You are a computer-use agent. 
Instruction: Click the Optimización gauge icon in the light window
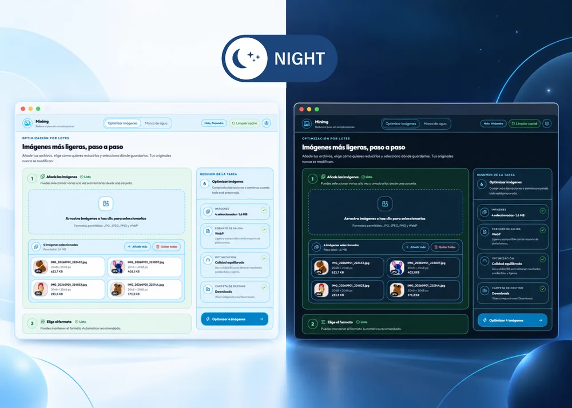click(208, 260)
